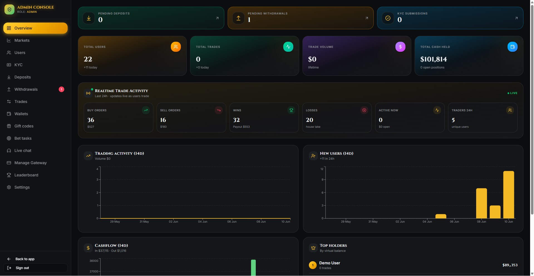Image resolution: width=534 pixels, height=276 pixels.
Task: Click the LIVE status indicator
Action: tap(512, 93)
